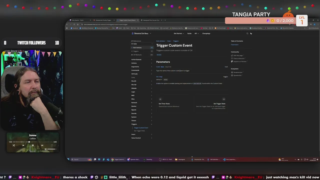Screen dimensions: 320x180
Task: Open the Streamer.bot ecosystem link
Action: (x=237, y=72)
